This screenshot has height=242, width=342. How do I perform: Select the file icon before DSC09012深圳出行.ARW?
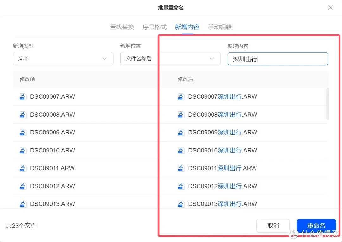180,186
